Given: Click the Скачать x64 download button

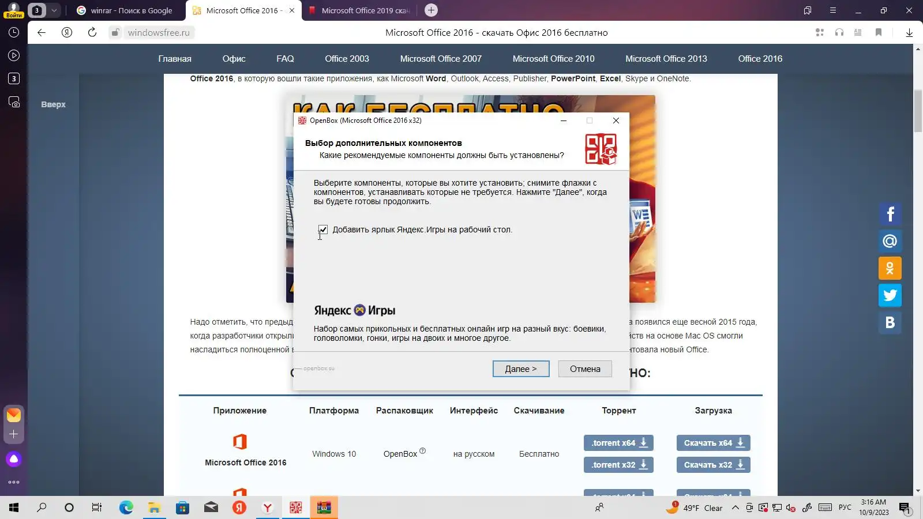Looking at the screenshot, I should click(x=713, y=443).
